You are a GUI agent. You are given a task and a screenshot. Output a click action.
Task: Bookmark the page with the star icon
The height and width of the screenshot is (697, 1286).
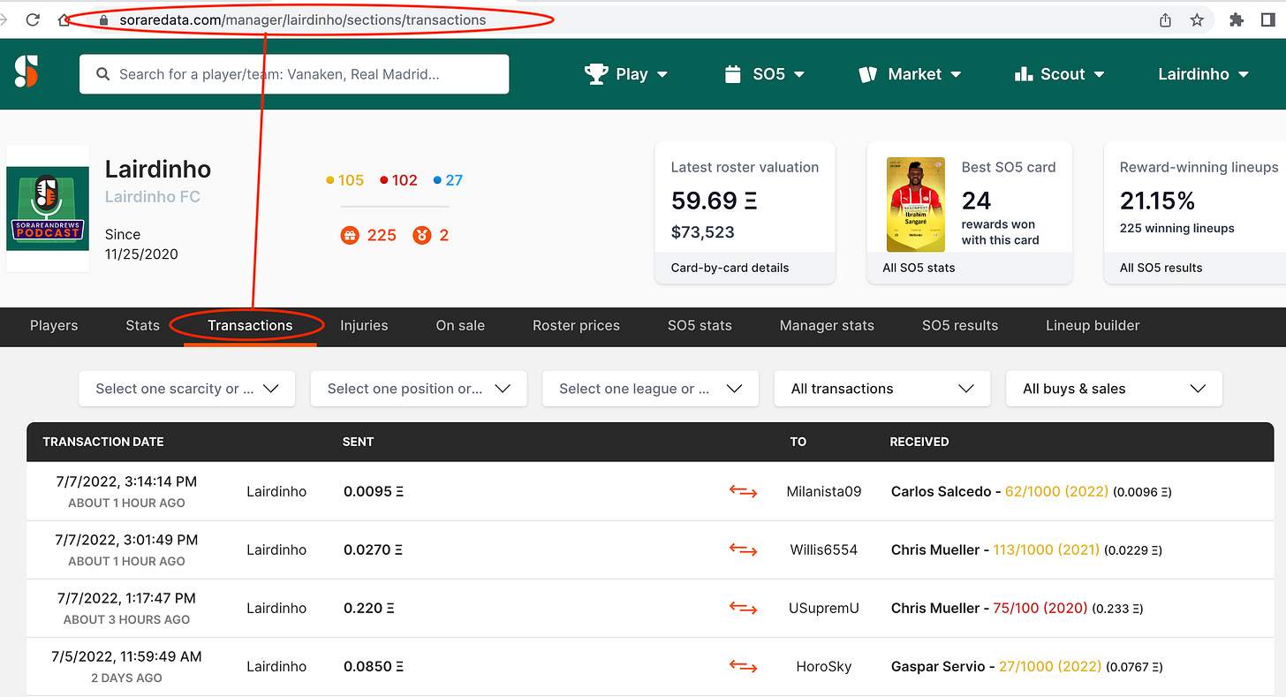click(x=1197, y=19)
